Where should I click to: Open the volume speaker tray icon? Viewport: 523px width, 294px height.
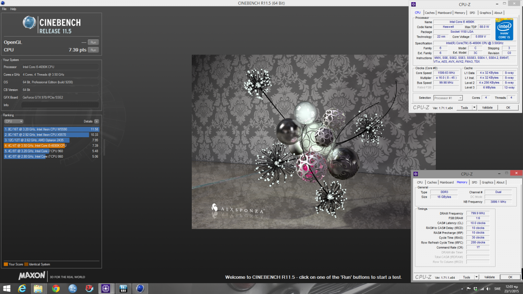[x=489, y=289]
